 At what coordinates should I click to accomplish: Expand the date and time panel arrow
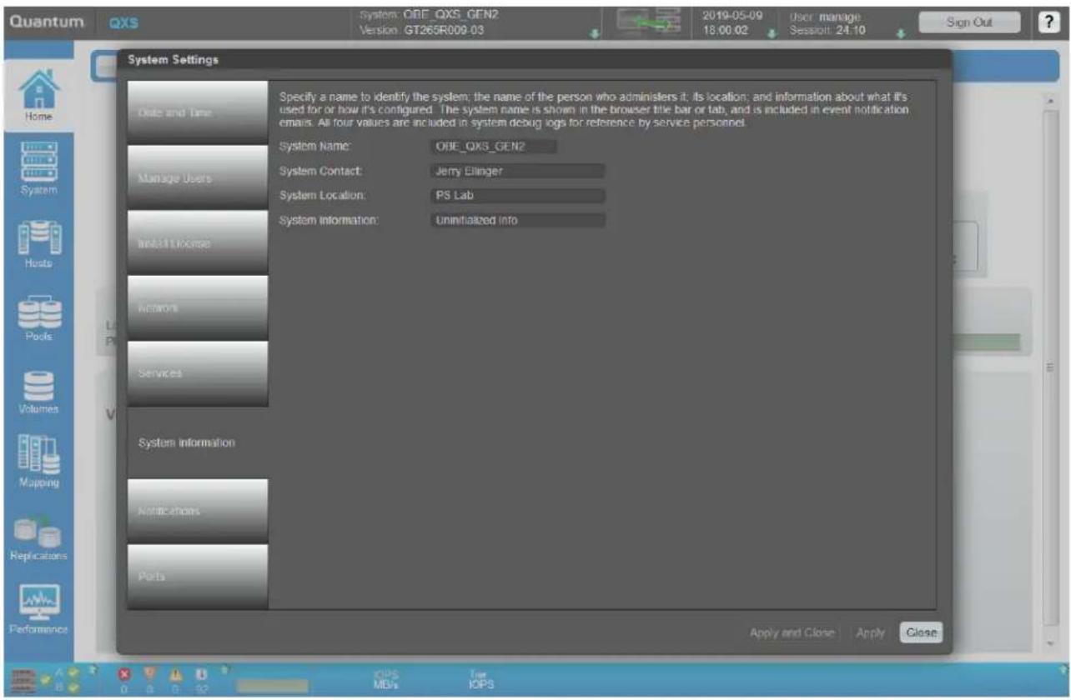(x=772, y=36)
